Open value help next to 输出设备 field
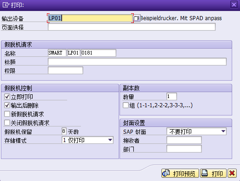 [x=137, y=18]
